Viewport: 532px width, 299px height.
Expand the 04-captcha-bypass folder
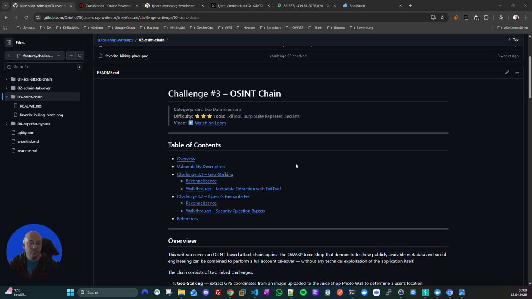pyautogui.click(x=6, y=124)
